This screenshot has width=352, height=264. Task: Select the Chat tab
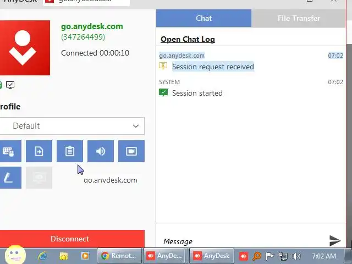204,18
